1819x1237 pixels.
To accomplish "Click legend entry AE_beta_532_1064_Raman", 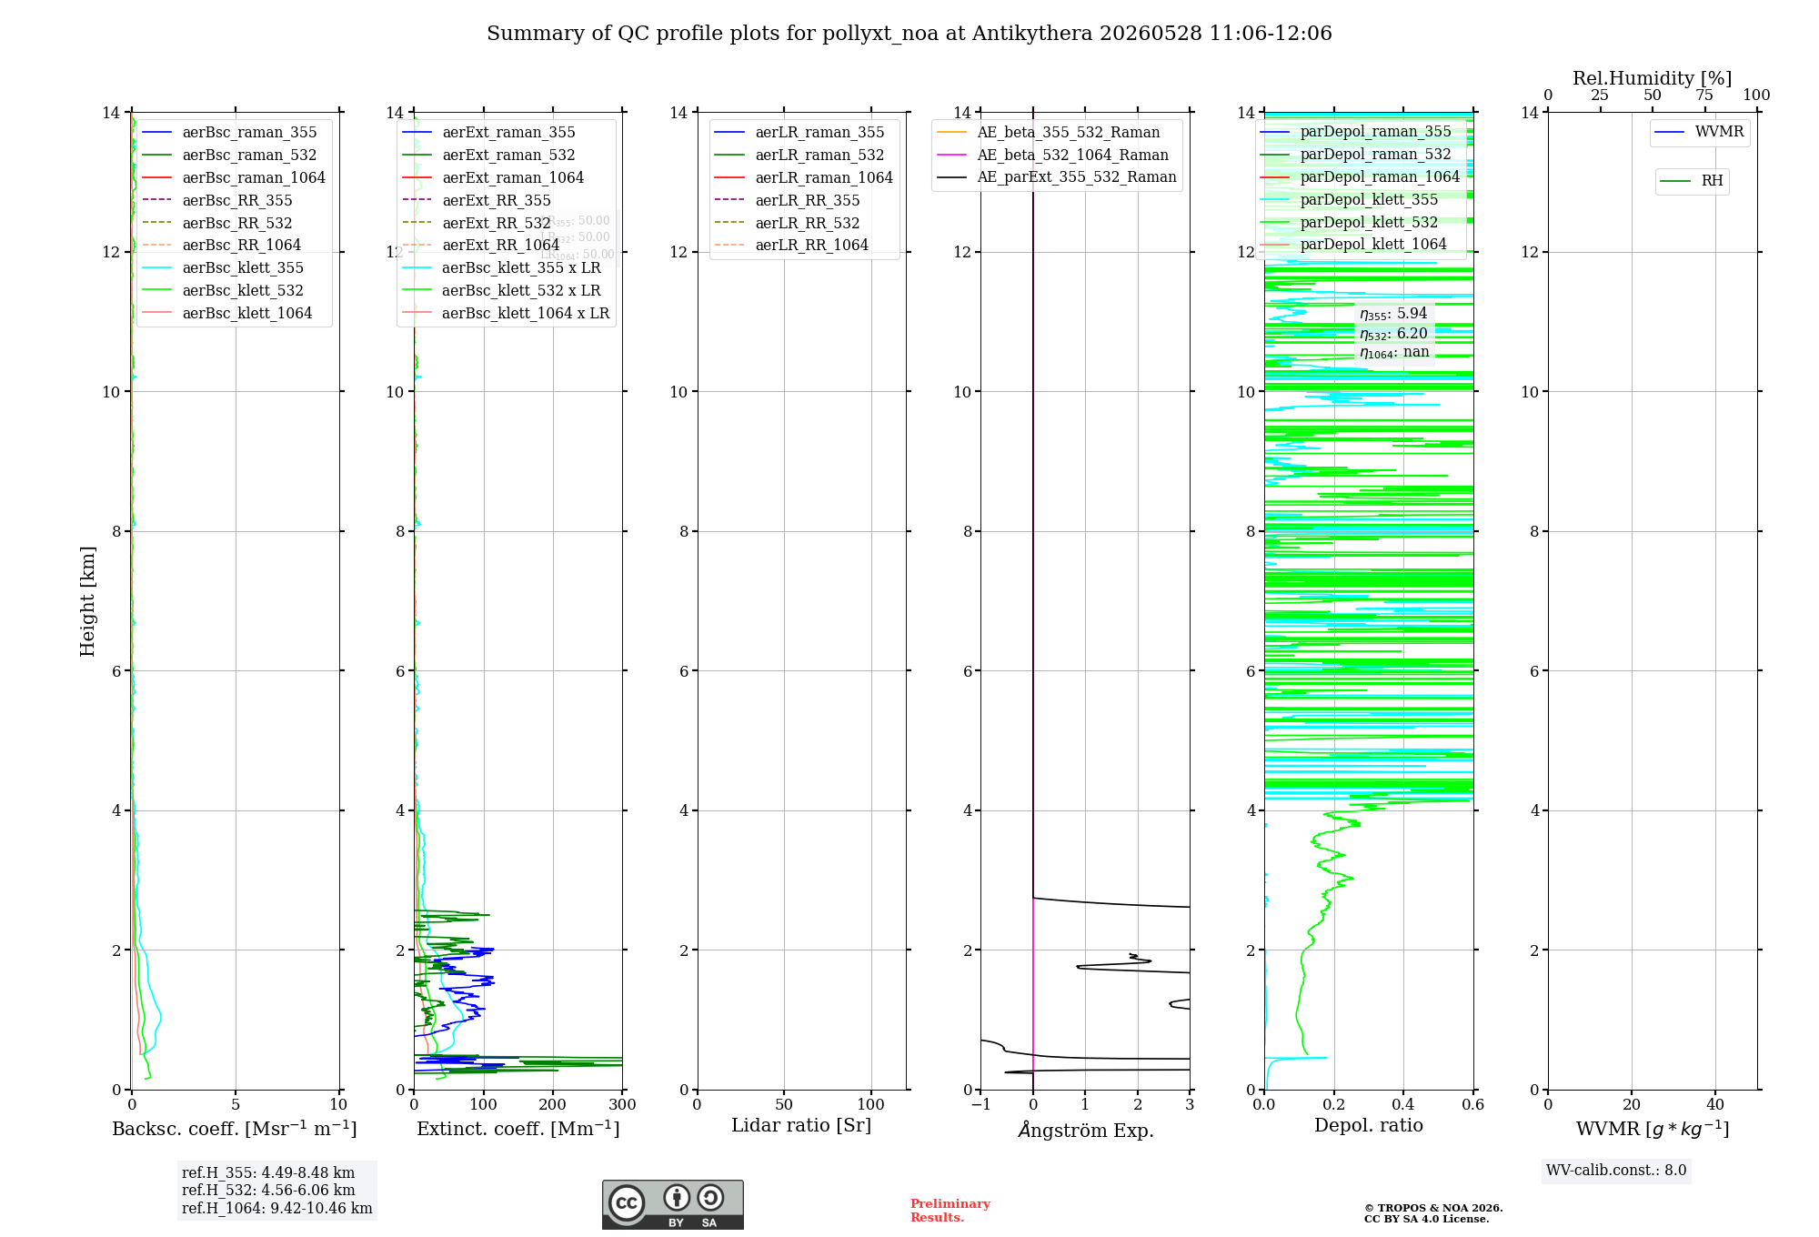I will click(1053, 156).
